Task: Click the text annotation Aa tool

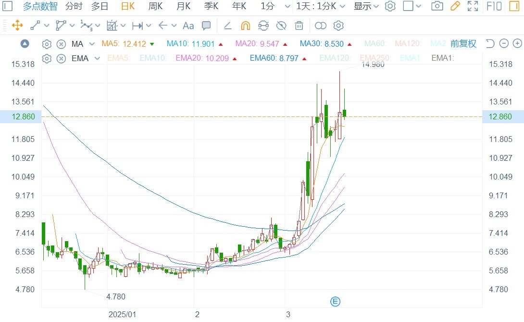Action: (x=188, y=26)
